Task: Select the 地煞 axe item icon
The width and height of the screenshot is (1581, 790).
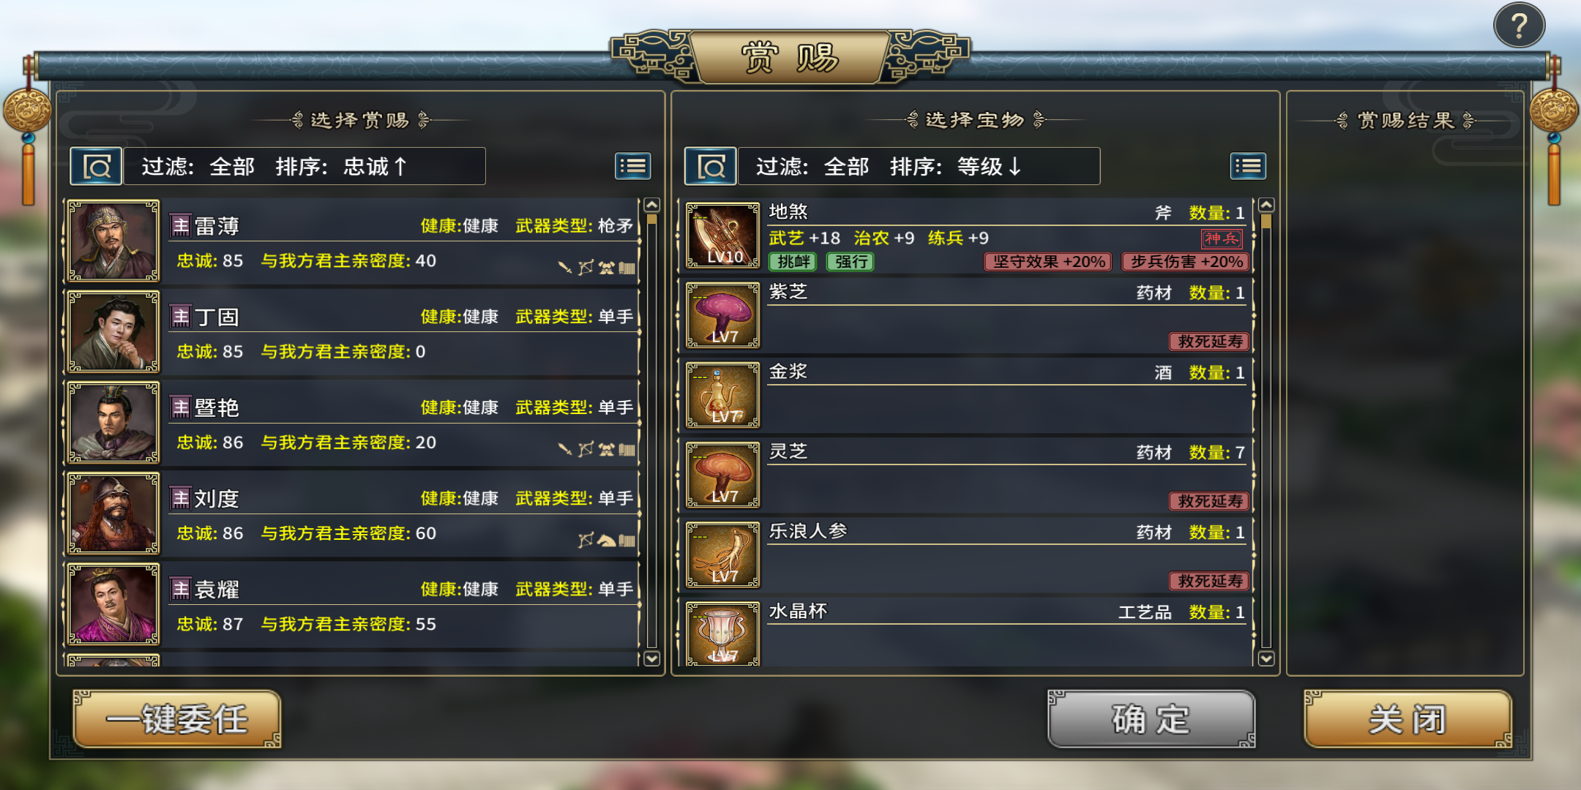Action: click(723, 236)
